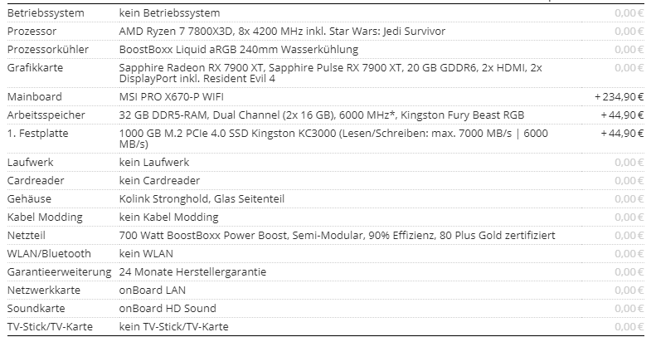656x337 pixels.
Task: Click the MSI PRO X670-P WIFI mainboard entry
Action: [x=171, y=97]
